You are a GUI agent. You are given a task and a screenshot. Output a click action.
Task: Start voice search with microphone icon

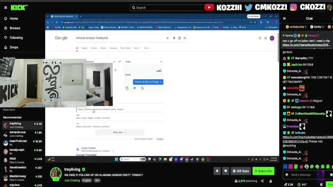pyautogui.click(x=174, y=38)
